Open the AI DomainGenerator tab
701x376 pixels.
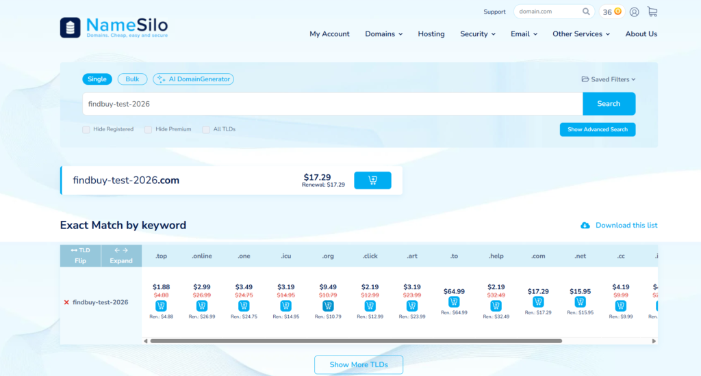(193, 79)
